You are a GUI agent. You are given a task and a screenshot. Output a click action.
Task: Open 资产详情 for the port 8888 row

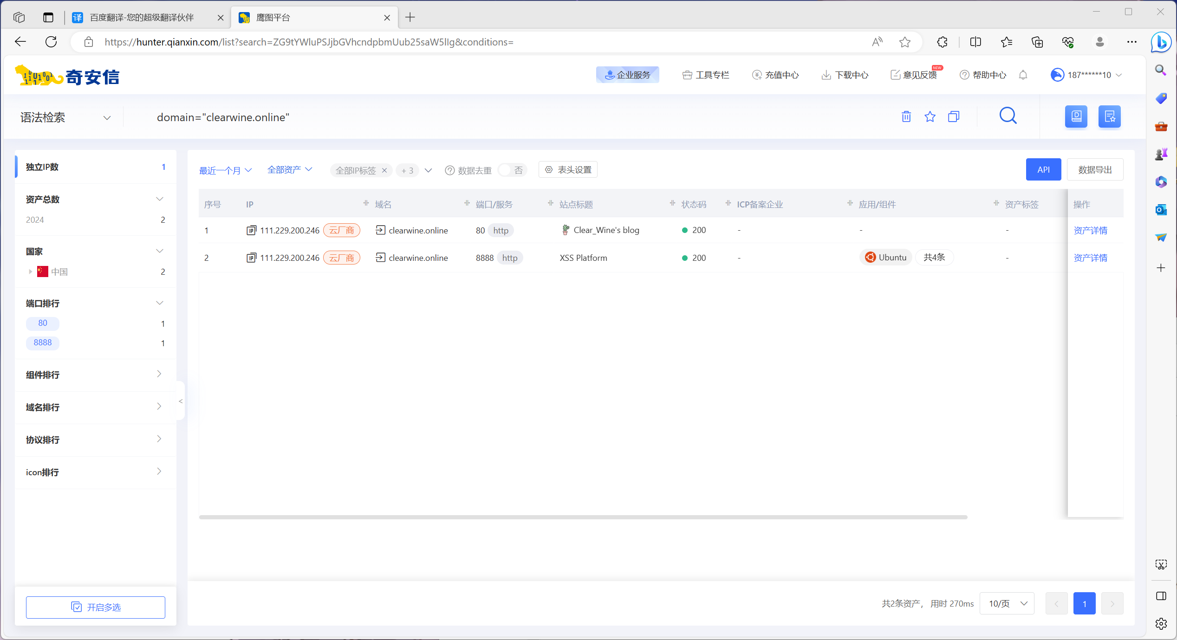click(x=1090, y=258)
